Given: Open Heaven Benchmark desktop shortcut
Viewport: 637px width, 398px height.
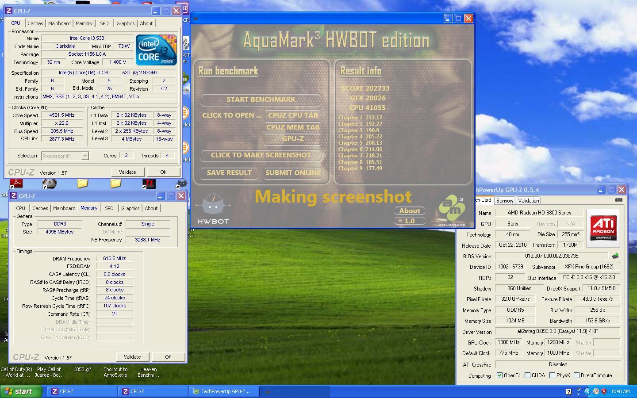Looking at the screenshot, I should 149,372.
